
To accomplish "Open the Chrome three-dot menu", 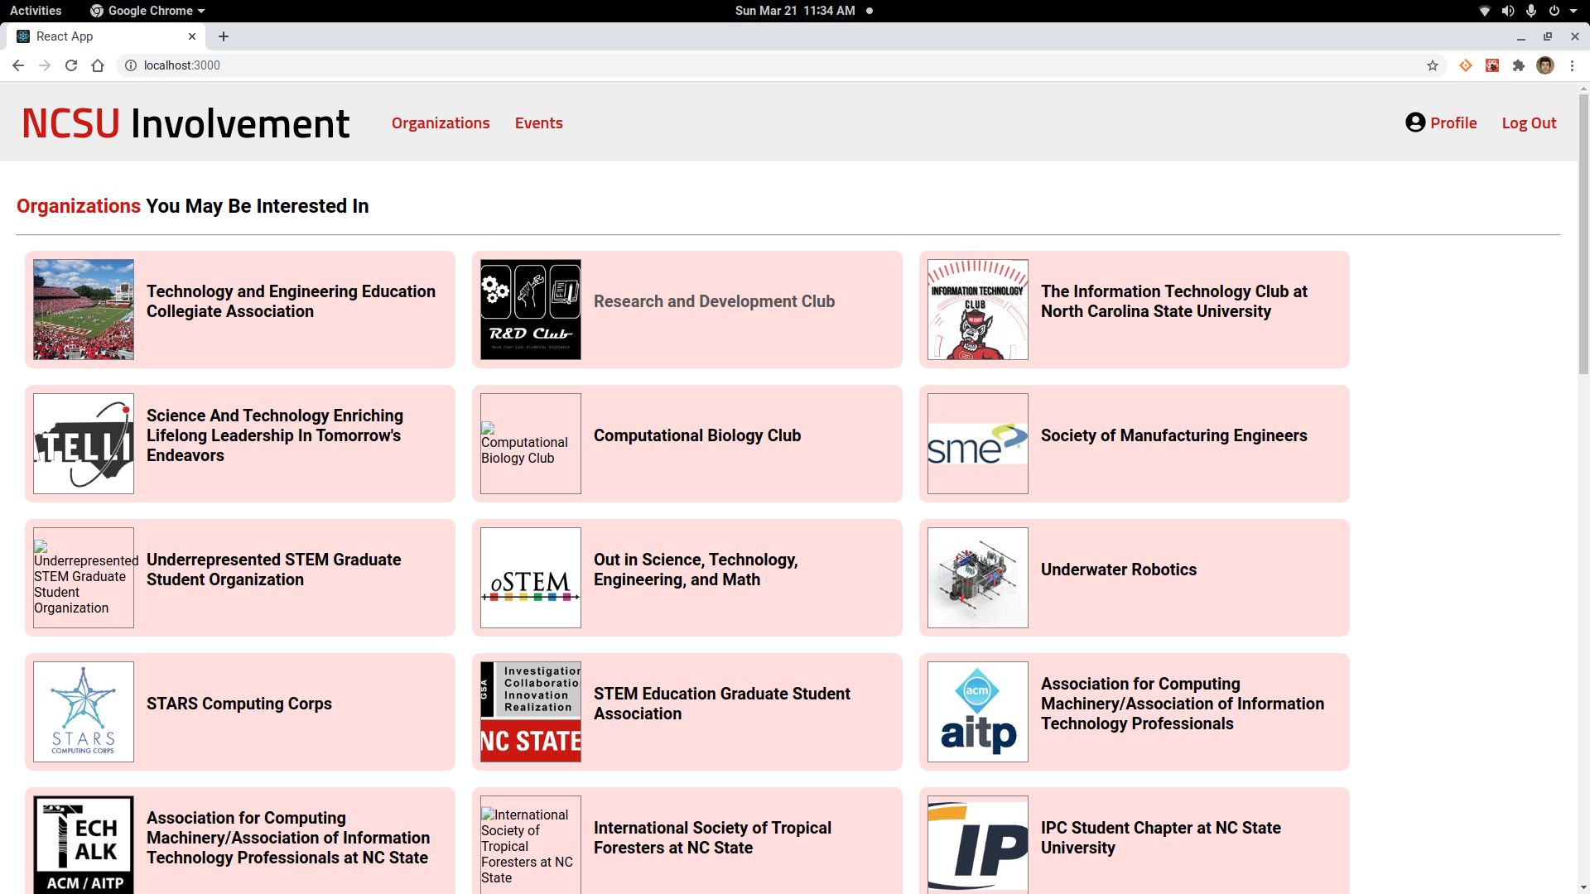I will pyautogui.click(x=1572, y=65).
